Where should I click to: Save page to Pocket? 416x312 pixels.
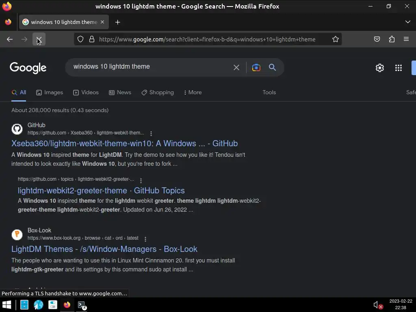(377, 39)
